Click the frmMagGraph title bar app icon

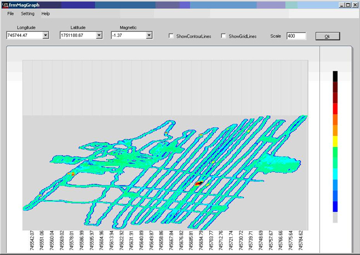coord(4,5)
